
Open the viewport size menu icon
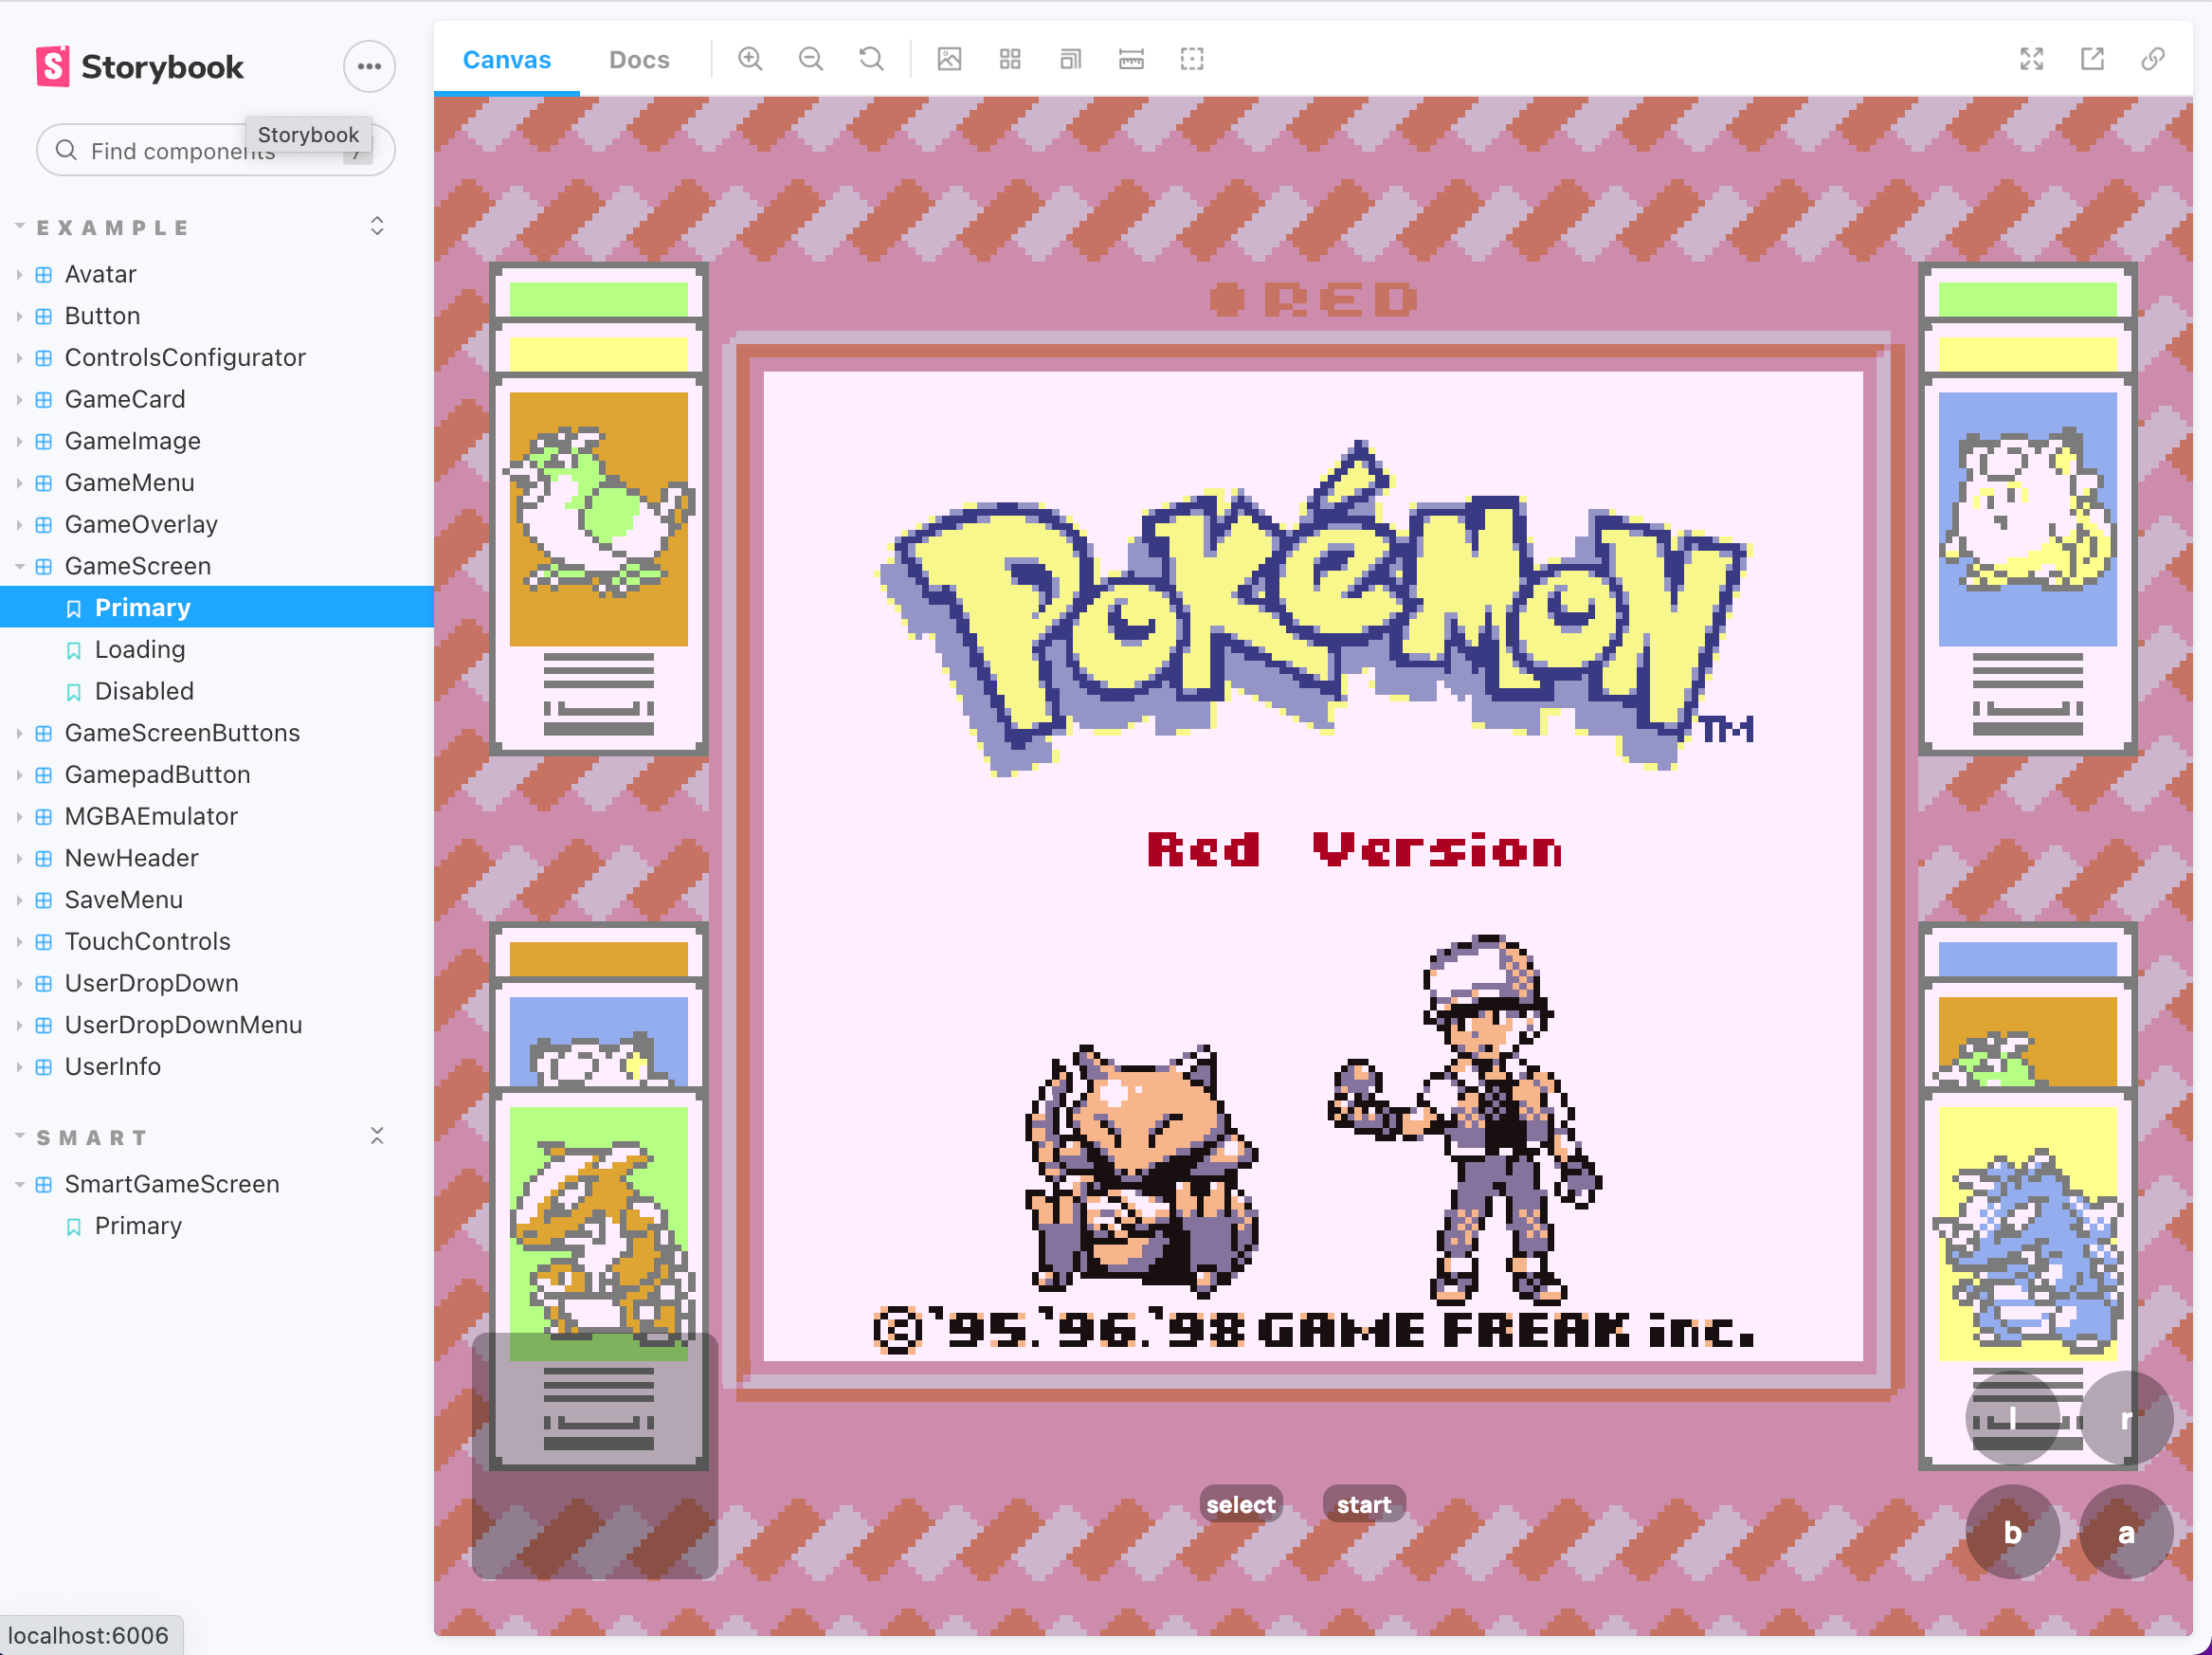(x=1070, y=59)
